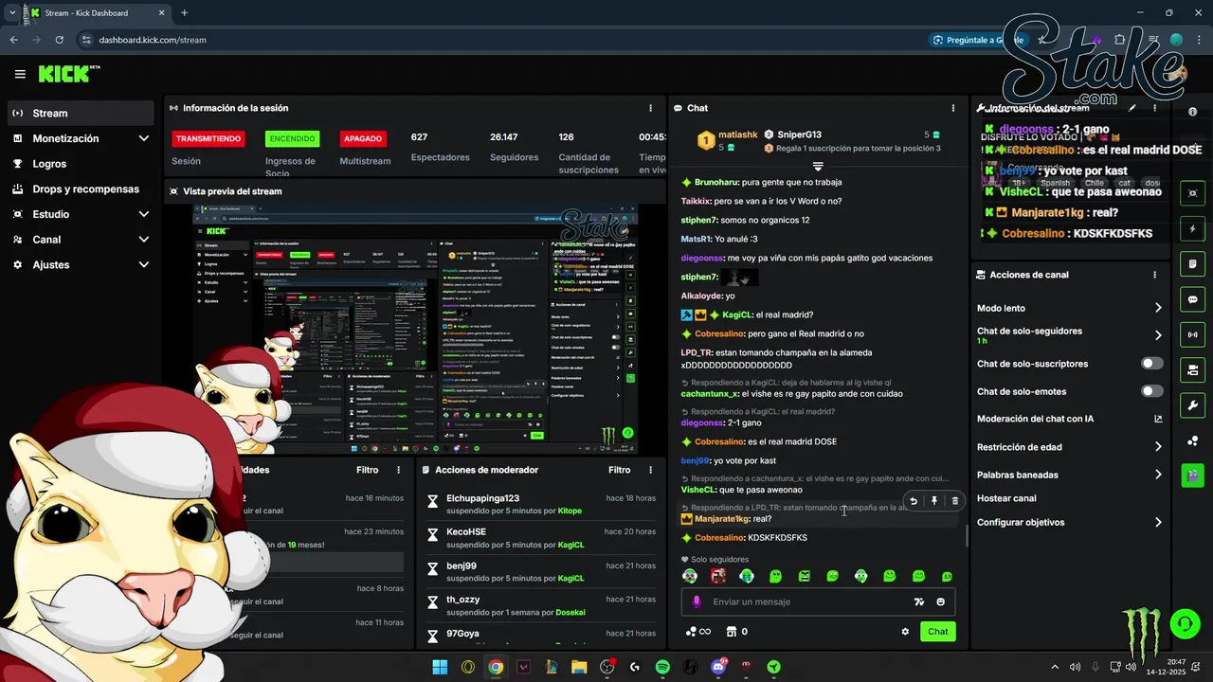Click the green Chat send button
The image size is (1213, 682).
tap(937, 632)
